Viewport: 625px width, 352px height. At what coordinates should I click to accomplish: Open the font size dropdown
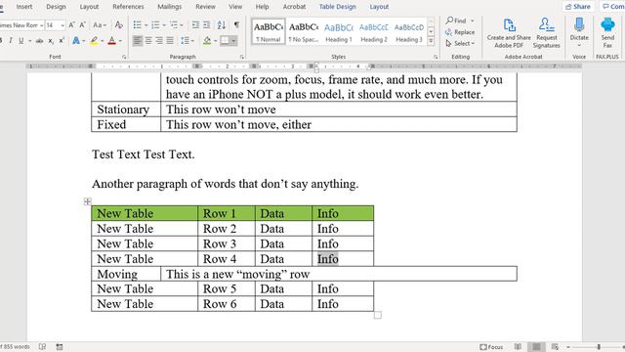click(62, 25)
